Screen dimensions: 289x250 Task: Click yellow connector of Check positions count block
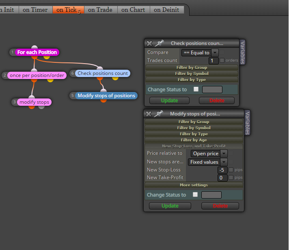115,78
